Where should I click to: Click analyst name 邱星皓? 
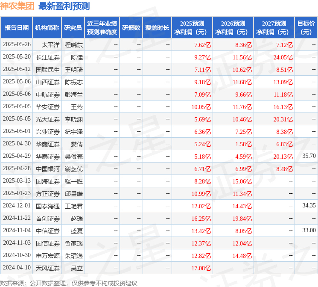tap(74, 194)
